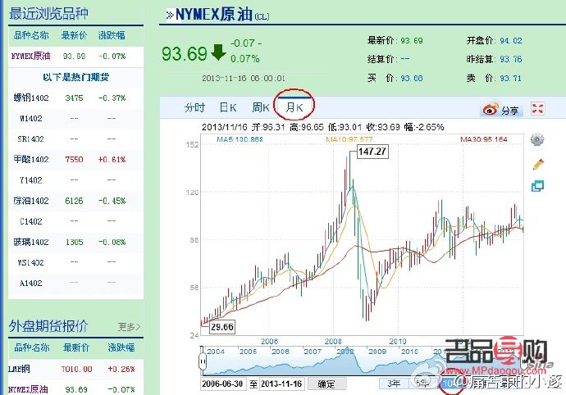Click the 确定 confirm date button

[326, 384]
